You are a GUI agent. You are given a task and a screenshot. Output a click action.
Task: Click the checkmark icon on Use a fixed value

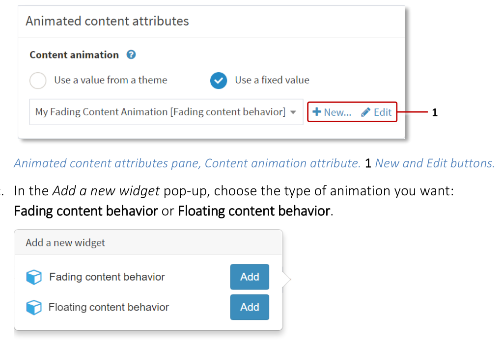[219, 80]
